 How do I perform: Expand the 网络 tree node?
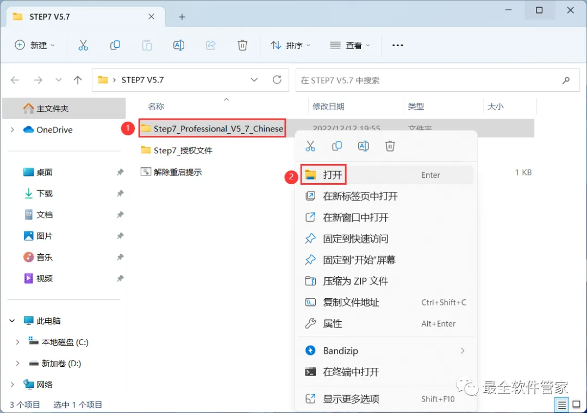click(13, 385)
